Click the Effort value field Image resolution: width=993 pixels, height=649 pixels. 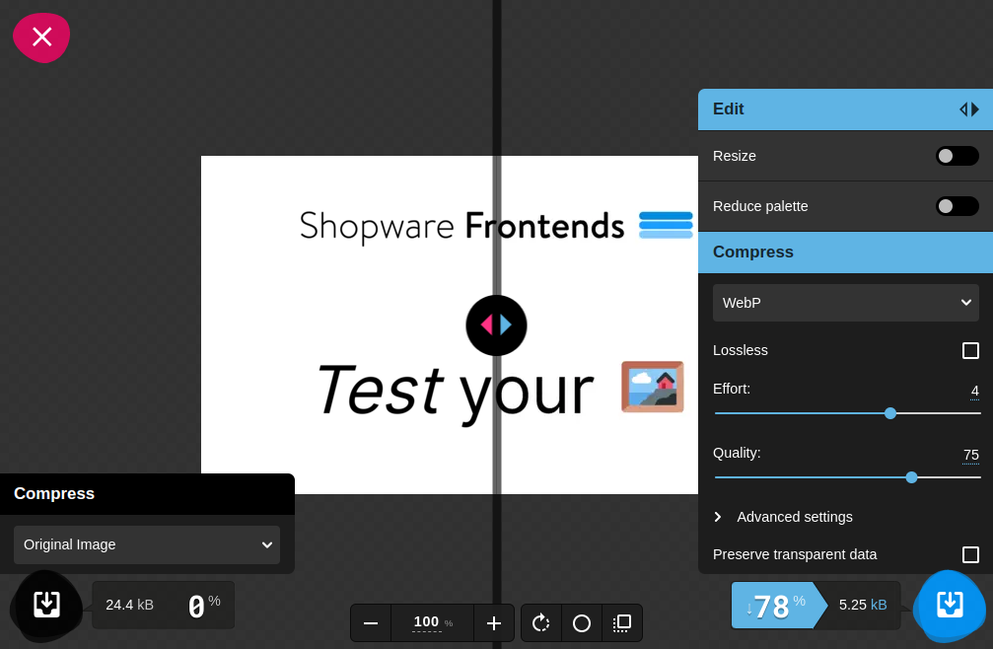[974, 391]
